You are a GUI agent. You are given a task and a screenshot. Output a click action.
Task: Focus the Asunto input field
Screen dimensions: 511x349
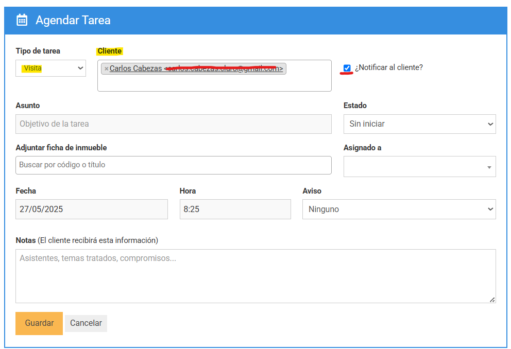point(173,124)
